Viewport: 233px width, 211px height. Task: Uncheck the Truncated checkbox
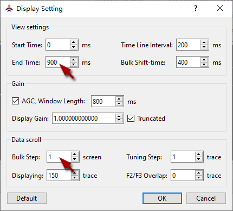tap(131, 119)
